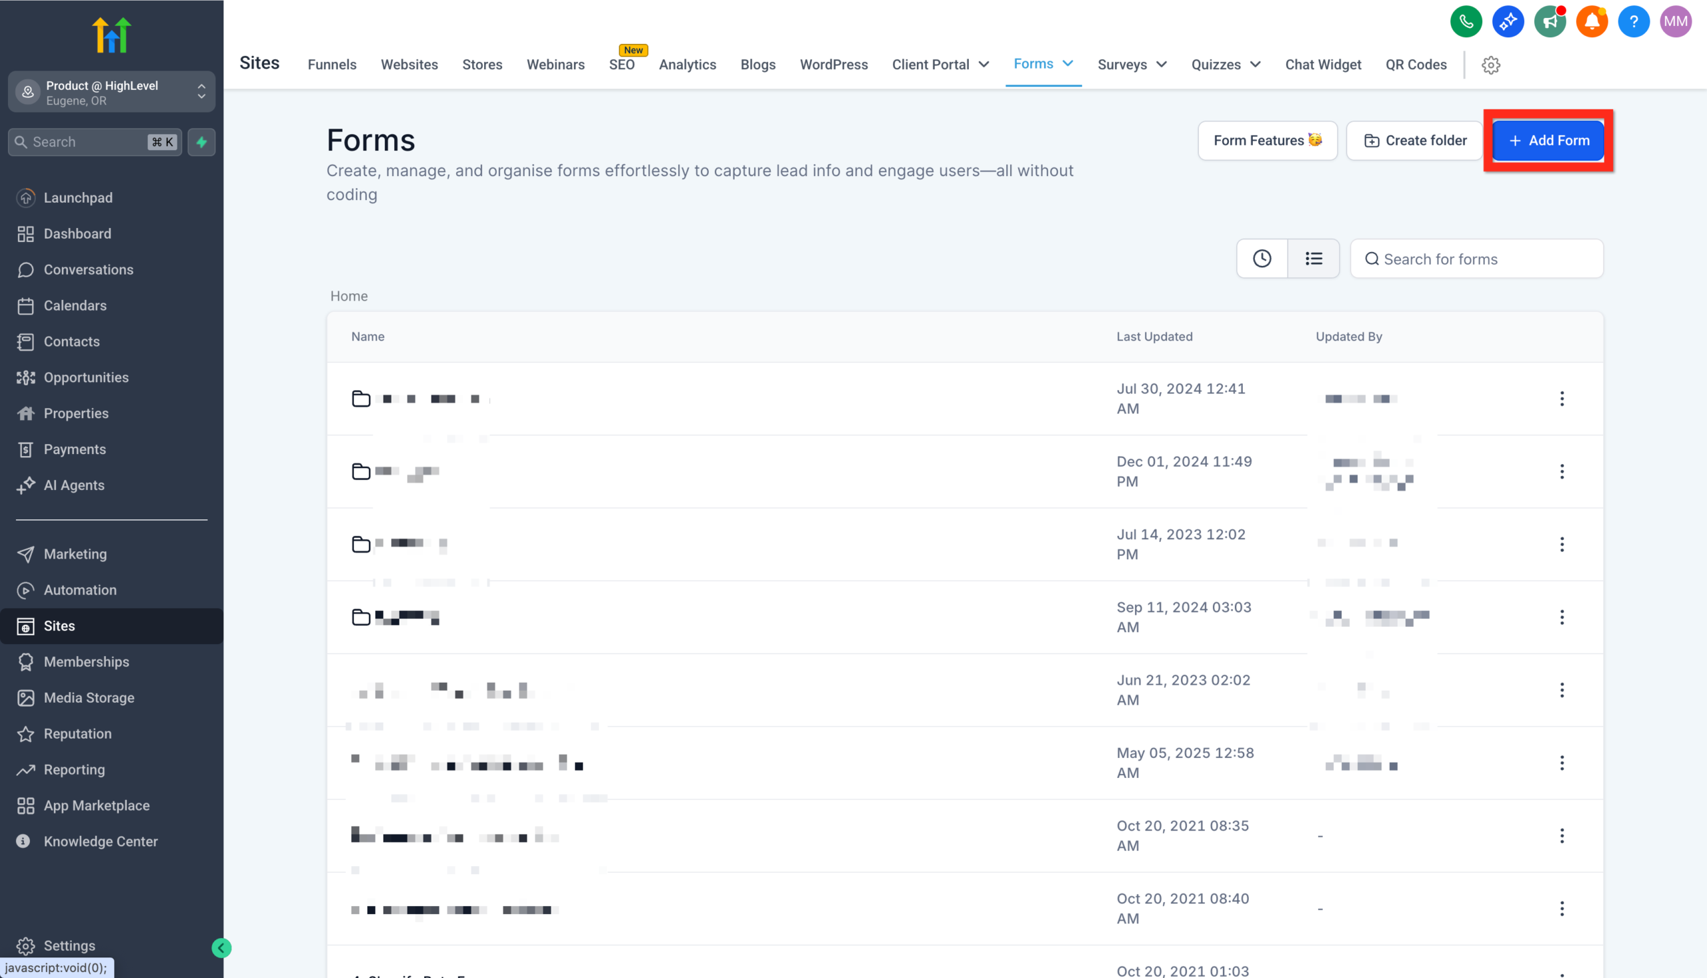Open Opportunities in the sidebar
Image resolution: width=1707 pixels, height=978 pixels.
point(86,377)
